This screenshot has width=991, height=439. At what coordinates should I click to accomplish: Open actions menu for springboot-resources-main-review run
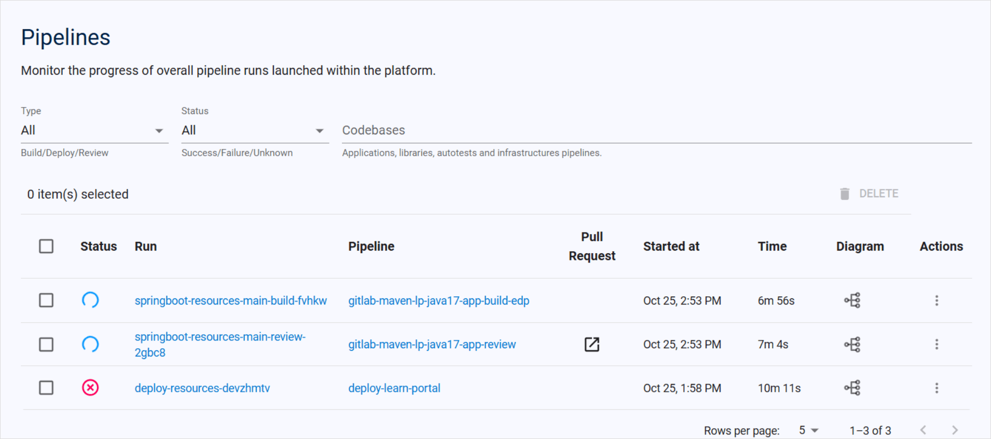tap(937, 345)
